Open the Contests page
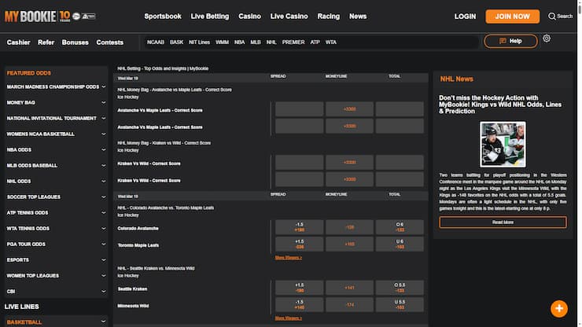This screenshot has height=327, width=582. click(x=109, y=42)
